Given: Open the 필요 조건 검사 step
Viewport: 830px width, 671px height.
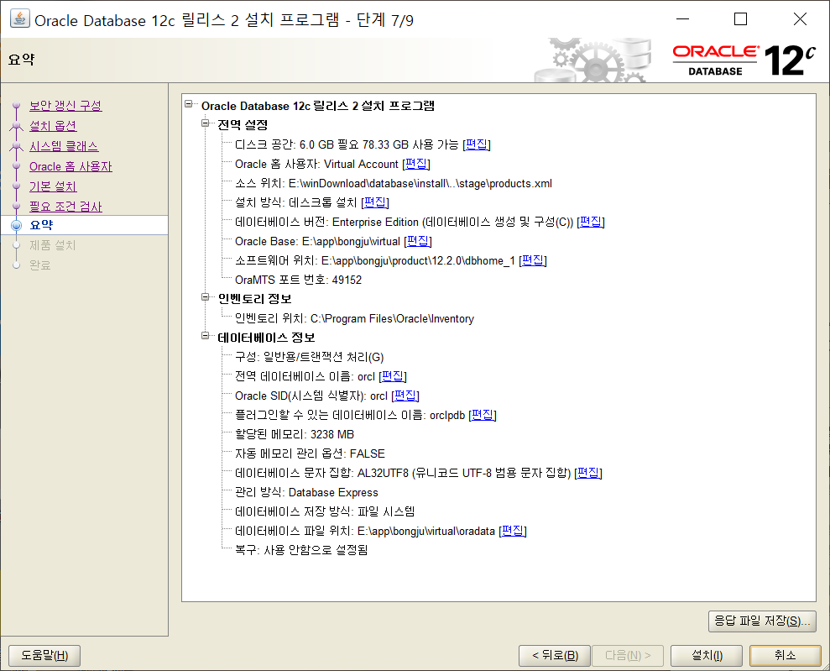Looking at the screenshot, I should (65, 207).
